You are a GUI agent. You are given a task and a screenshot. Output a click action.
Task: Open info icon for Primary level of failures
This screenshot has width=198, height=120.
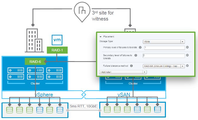140,47
